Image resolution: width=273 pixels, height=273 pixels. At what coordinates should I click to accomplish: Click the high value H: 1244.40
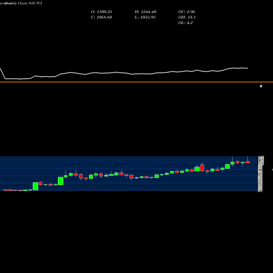pyautogui.click(x=145, y=12)
